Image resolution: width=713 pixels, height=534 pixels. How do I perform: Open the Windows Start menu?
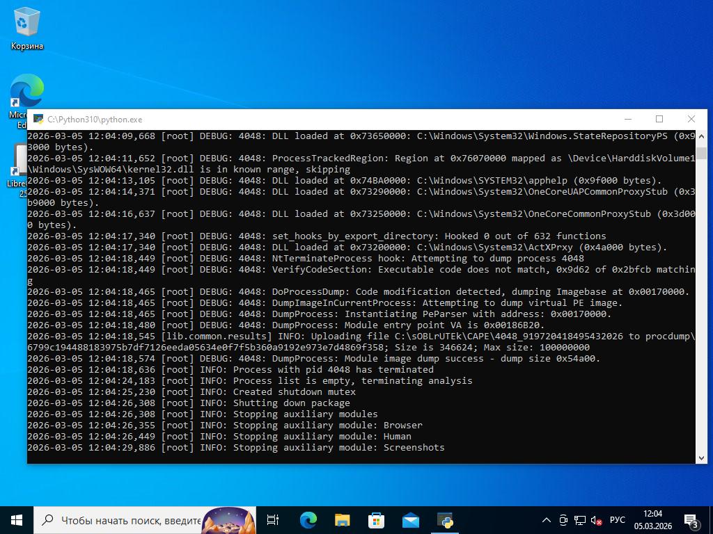pos(17,520)
